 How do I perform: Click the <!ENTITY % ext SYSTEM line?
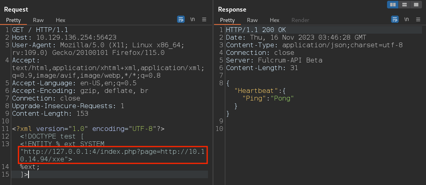click(62, 144)
